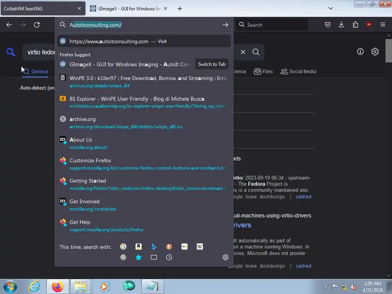Screen dimensions: 392x294
Task: Clear the SearXNG query with the X
Action: tap(243, 52)
